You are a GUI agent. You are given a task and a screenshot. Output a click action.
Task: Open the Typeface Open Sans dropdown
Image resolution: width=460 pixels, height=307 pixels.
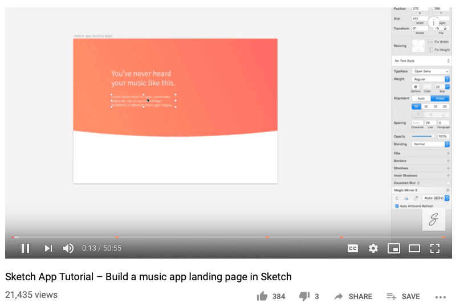[431, 71]
